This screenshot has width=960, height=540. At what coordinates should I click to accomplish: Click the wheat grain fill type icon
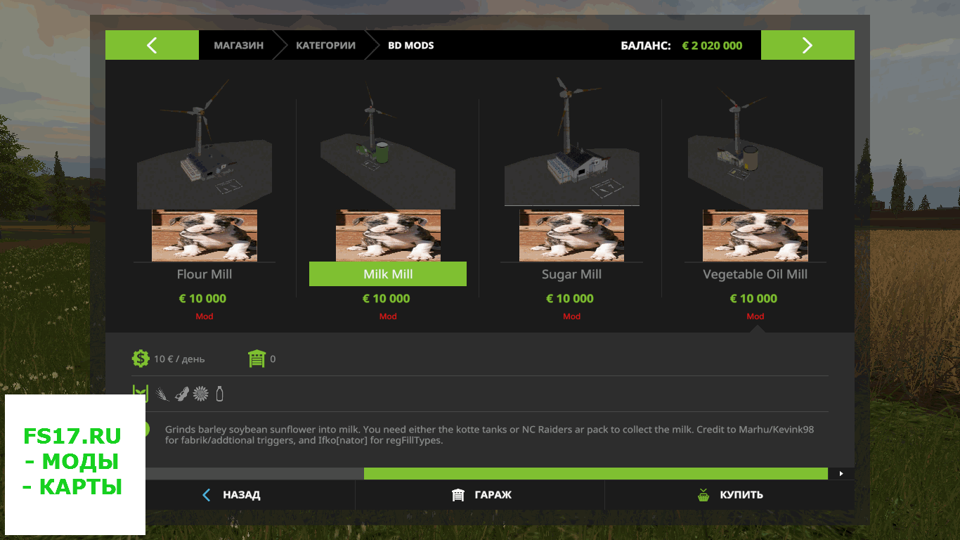(162, 394)
